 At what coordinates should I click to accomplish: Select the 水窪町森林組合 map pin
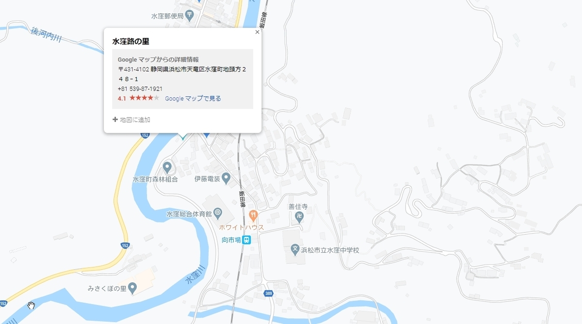(x=167, y=168)
